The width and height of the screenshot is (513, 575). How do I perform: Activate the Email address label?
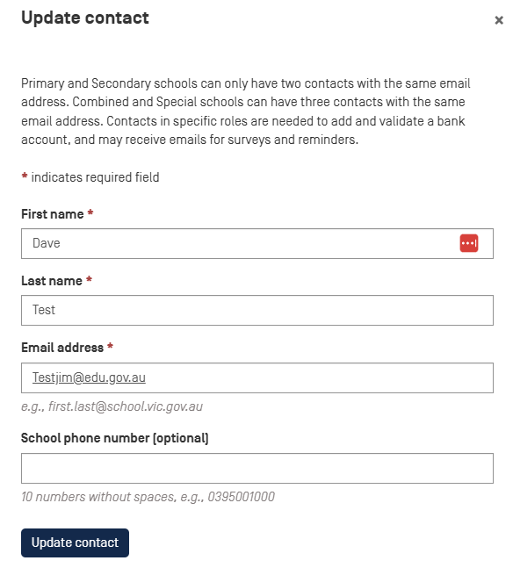coord(62,348)
